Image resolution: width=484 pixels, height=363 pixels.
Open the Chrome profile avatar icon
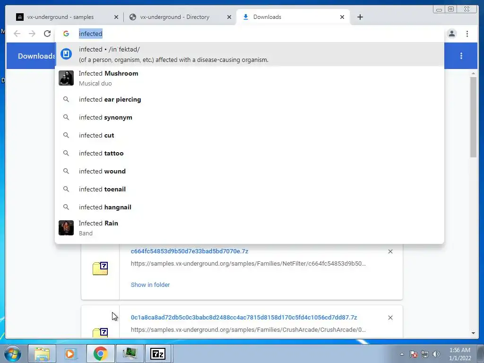[x=452, y=34]
